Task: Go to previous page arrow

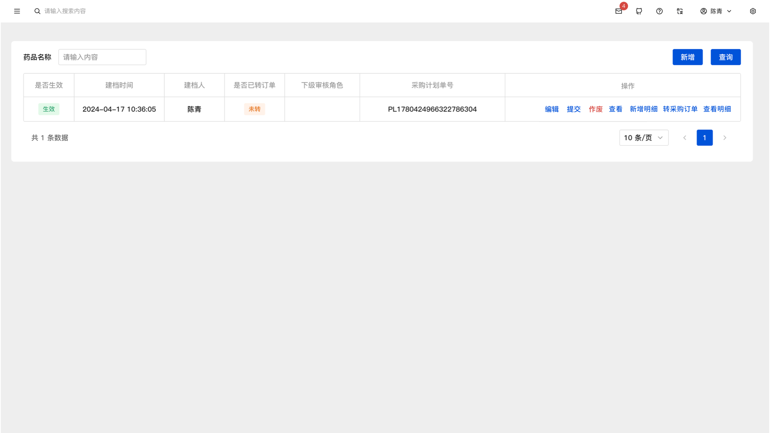Action: coord(685,138)
